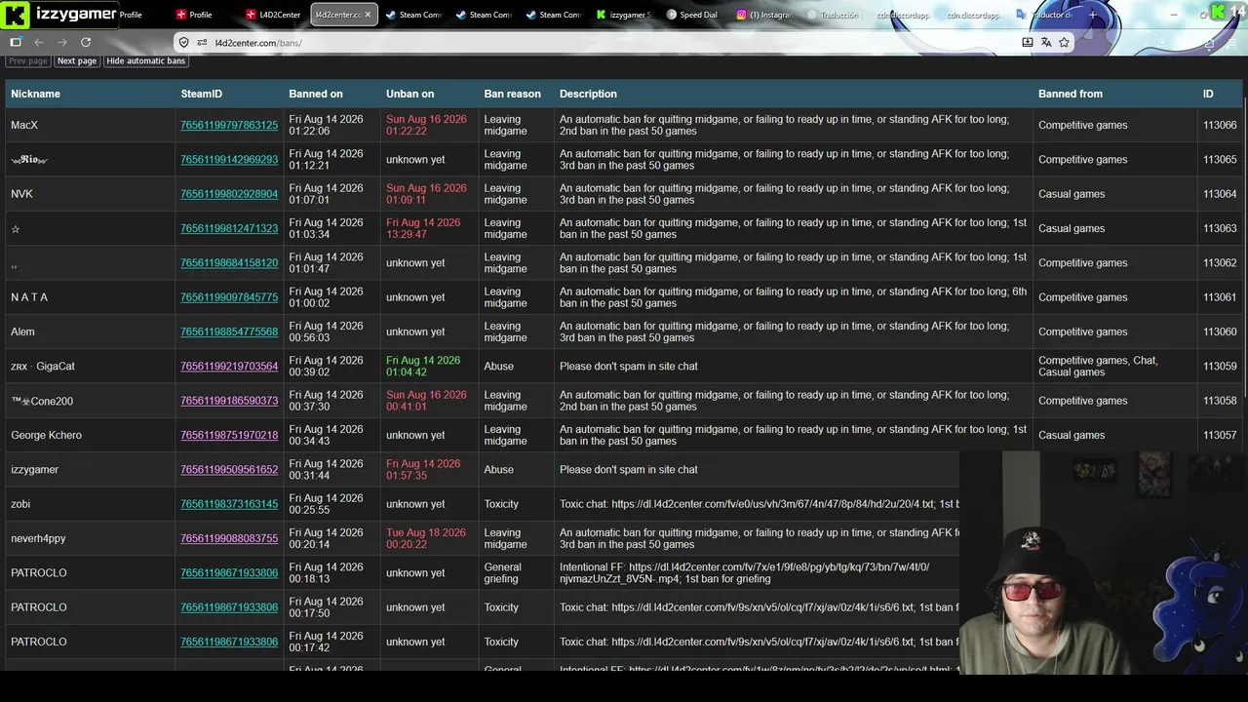This screenshot has height=702, width=1248.
Task: Select the nickname MacX
Action: pos(24,126)
